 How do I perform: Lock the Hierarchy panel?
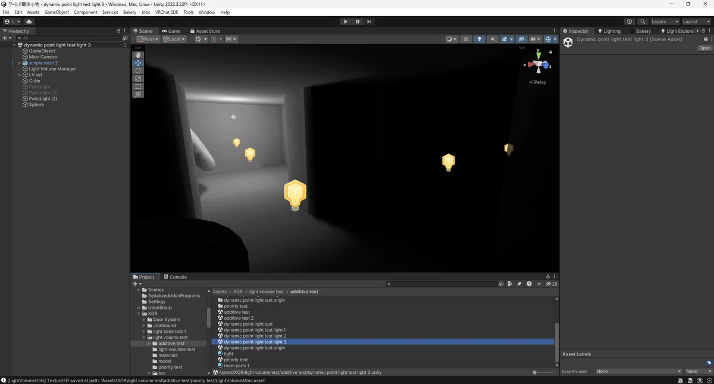point(118,31)
